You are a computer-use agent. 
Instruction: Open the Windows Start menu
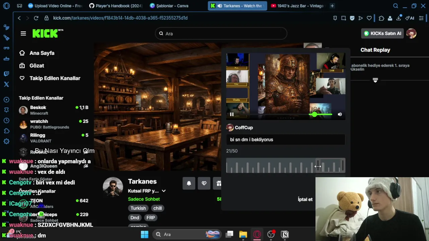144,234
